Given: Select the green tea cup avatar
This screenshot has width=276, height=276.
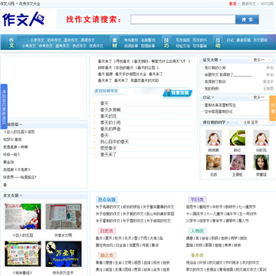Looking at the screenshot, I should pos(238,138).
